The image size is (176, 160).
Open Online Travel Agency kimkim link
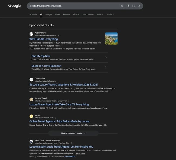point(59,121)
